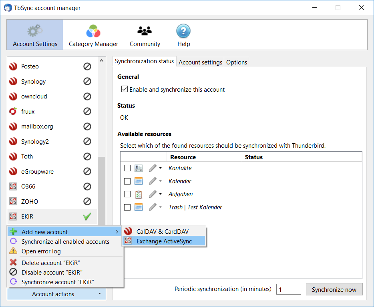374x307 pixels.
Task: Click the O366 Exchange account icon
Action: pyautogui.click(x=13, y=187)
